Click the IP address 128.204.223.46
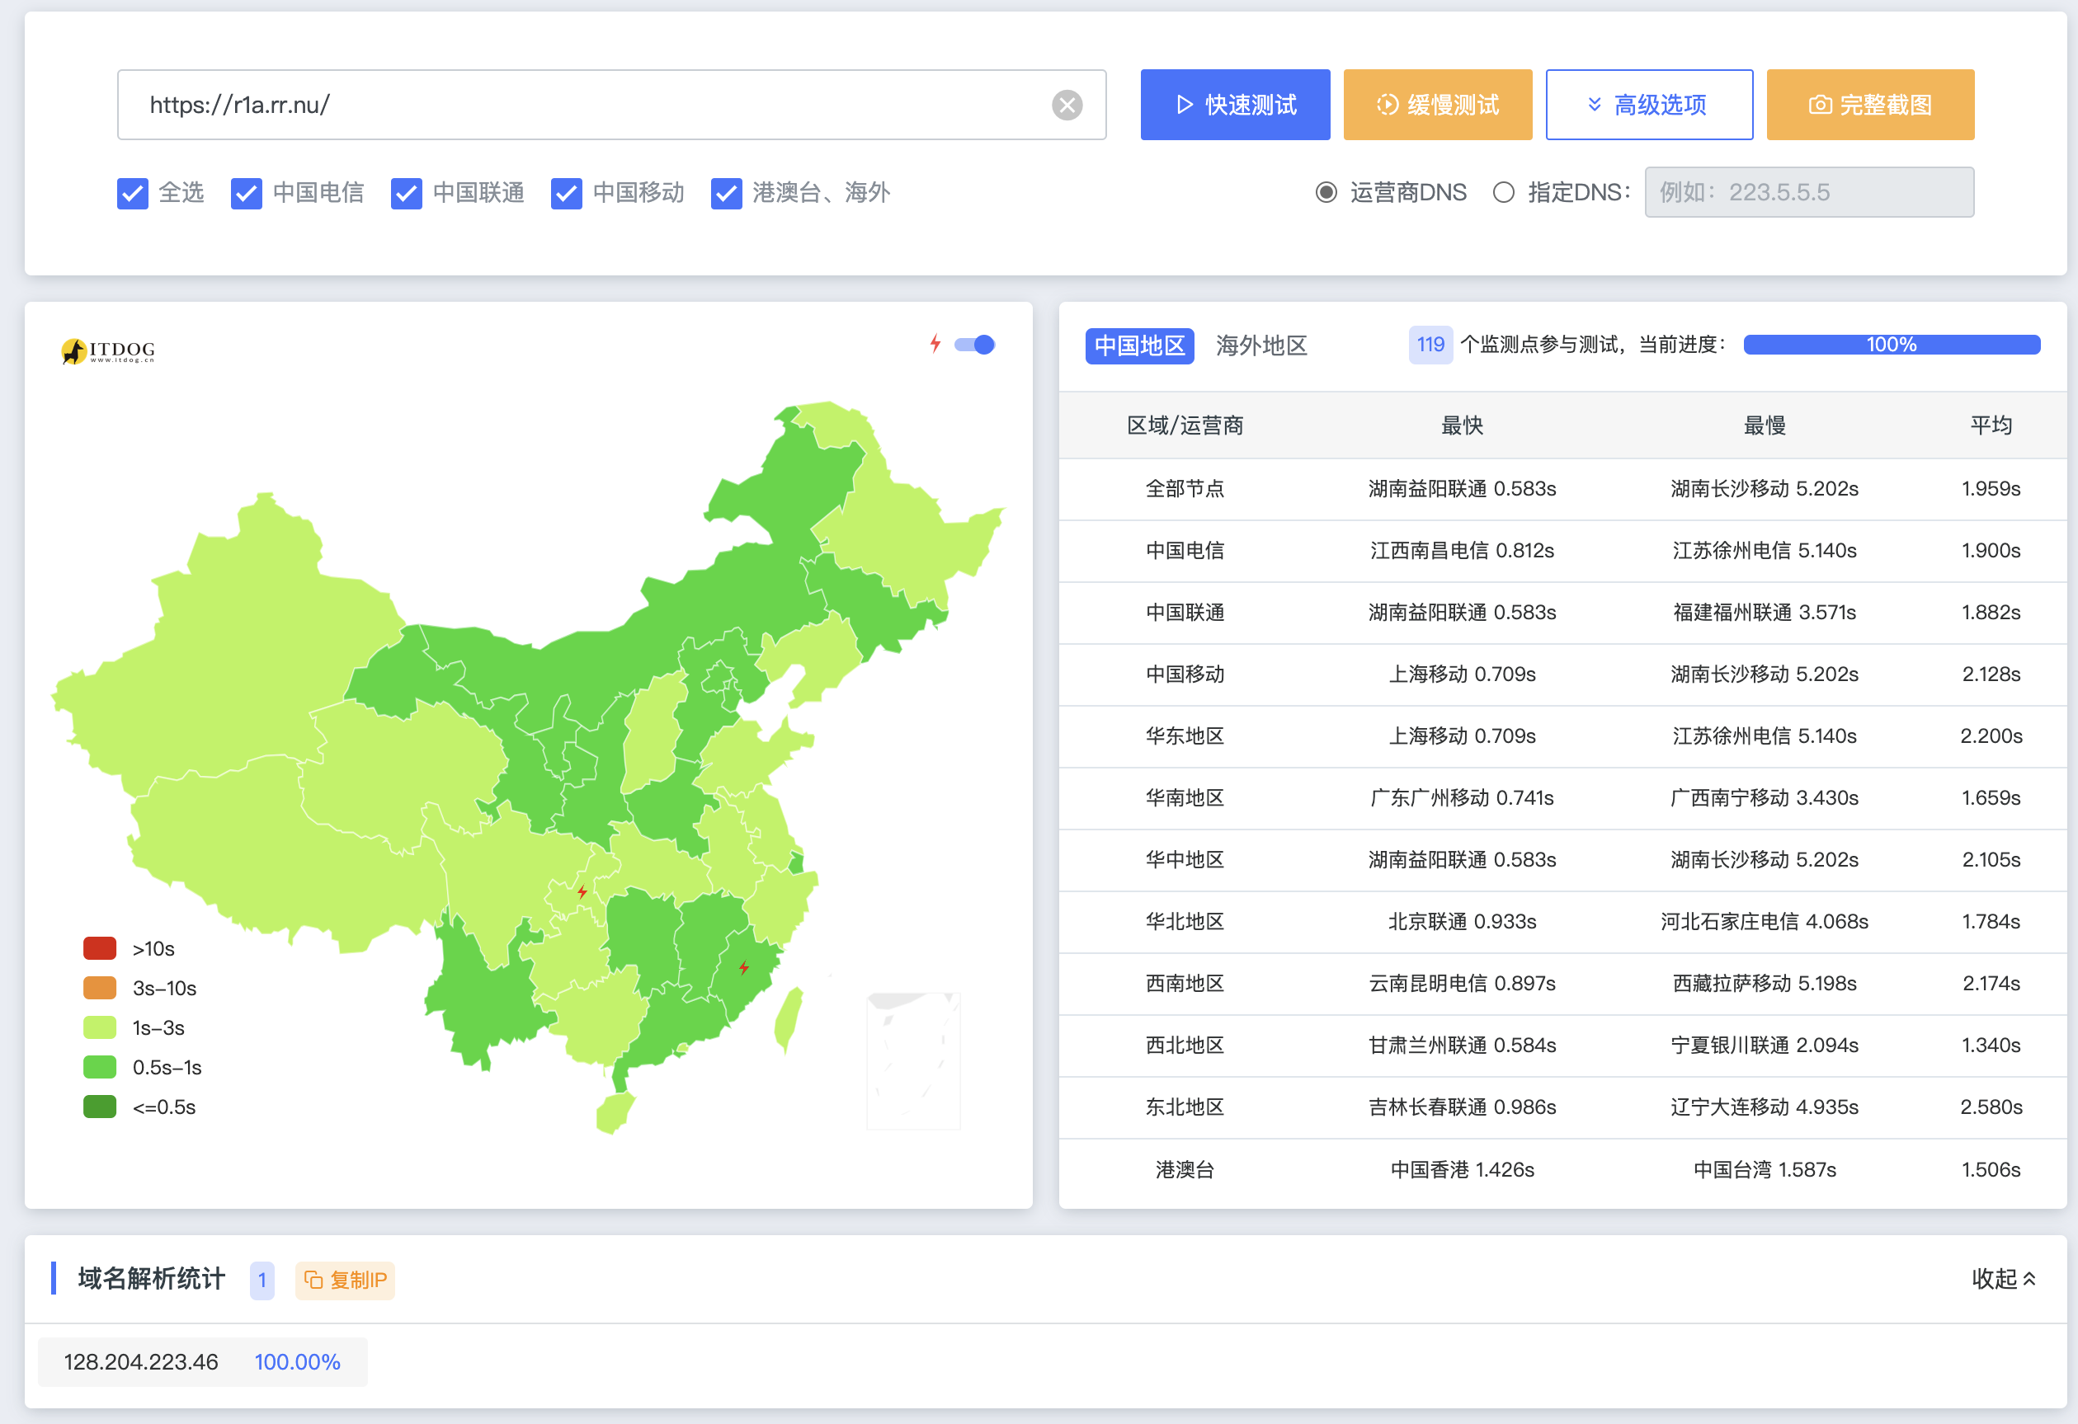Viewport: 2078px width, 1424px height. 140,1362
